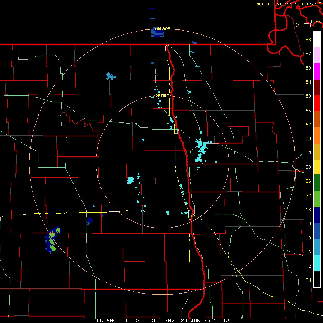Screen dimensions: 323x323
Task: Click the 2 value on the legend
Action: [x=310, y=266]
